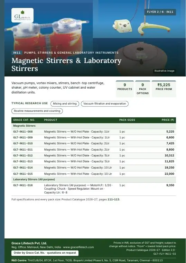Click the 'Routine measurements and counting' pill
This screenshot has width=186, height=263.
(x=37, y=111)
